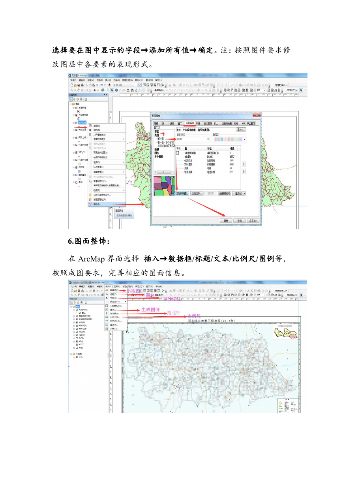Switch to the 字段 tab in layer properties
Image resolution: width=343 pixels, height=485 pixels.
point(198,123)
